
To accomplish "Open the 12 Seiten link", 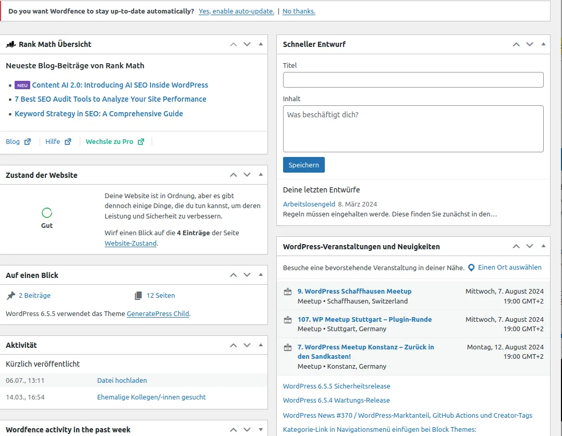I will (x=161, y=295).
